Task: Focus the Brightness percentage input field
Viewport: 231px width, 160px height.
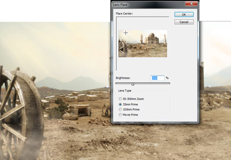Action: (157, 78)
